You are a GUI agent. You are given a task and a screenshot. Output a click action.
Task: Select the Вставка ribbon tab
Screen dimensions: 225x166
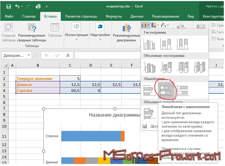[x=50, y=16]
